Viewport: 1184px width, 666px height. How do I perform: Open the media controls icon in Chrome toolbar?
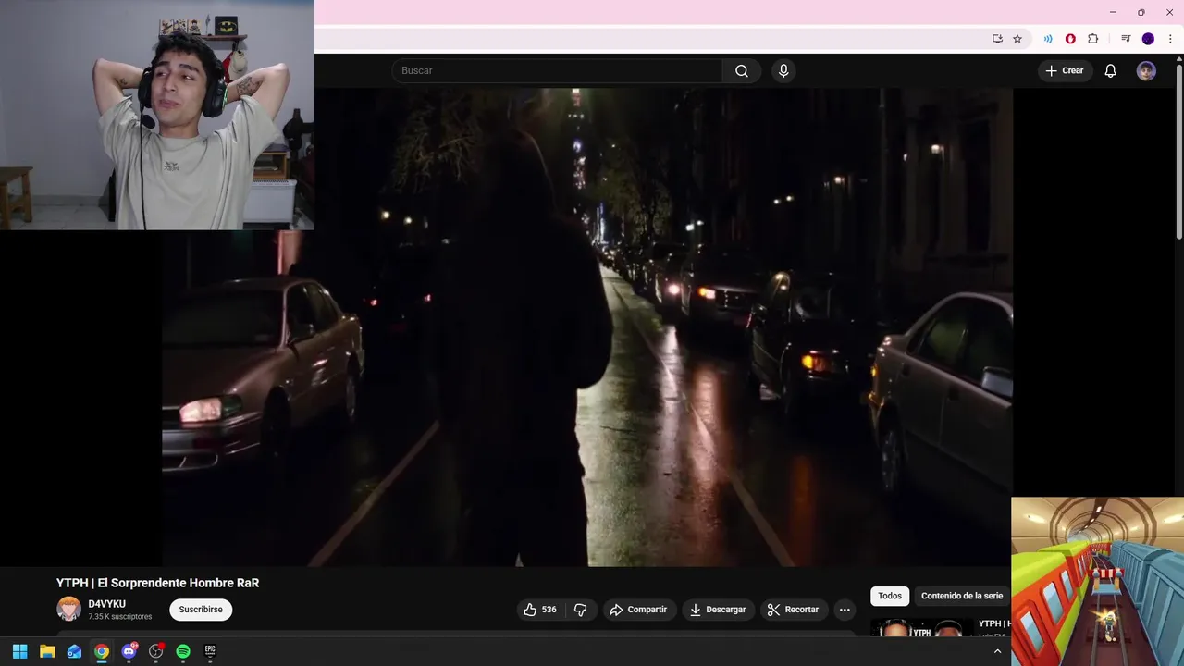point(1126,39)
